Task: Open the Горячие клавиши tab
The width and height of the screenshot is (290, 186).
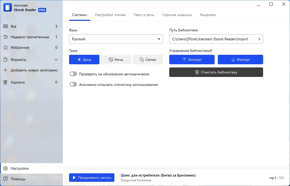Action: pos(177,15)
